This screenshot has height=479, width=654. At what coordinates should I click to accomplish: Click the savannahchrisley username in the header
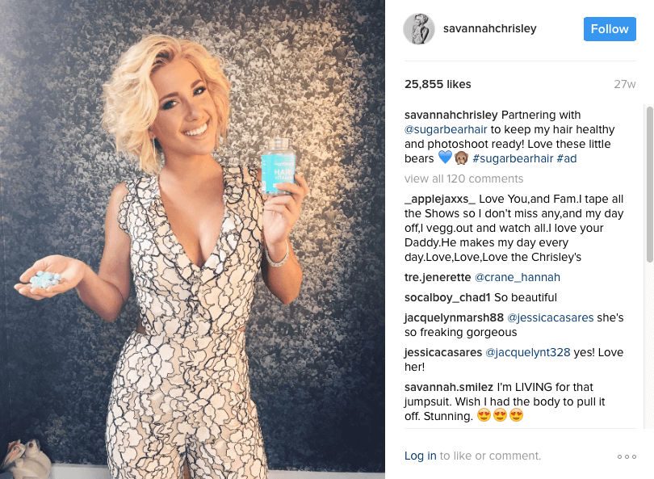tap(489, 28)
